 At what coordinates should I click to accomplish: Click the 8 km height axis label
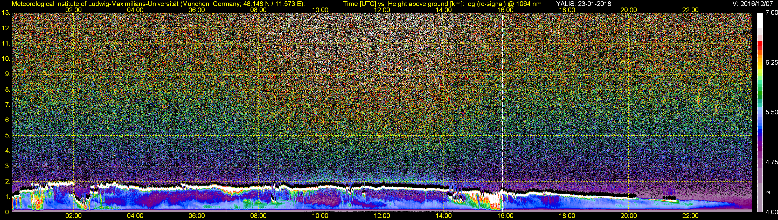tap(8, 90)
